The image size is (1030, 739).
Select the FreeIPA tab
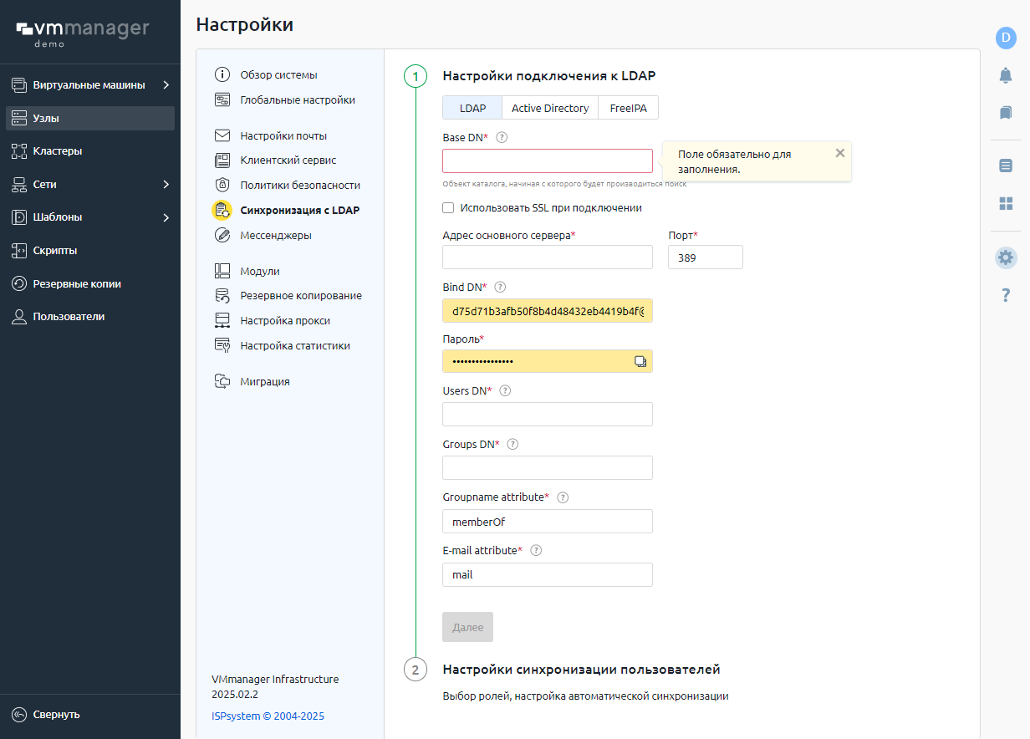click(x=628, y=108)
